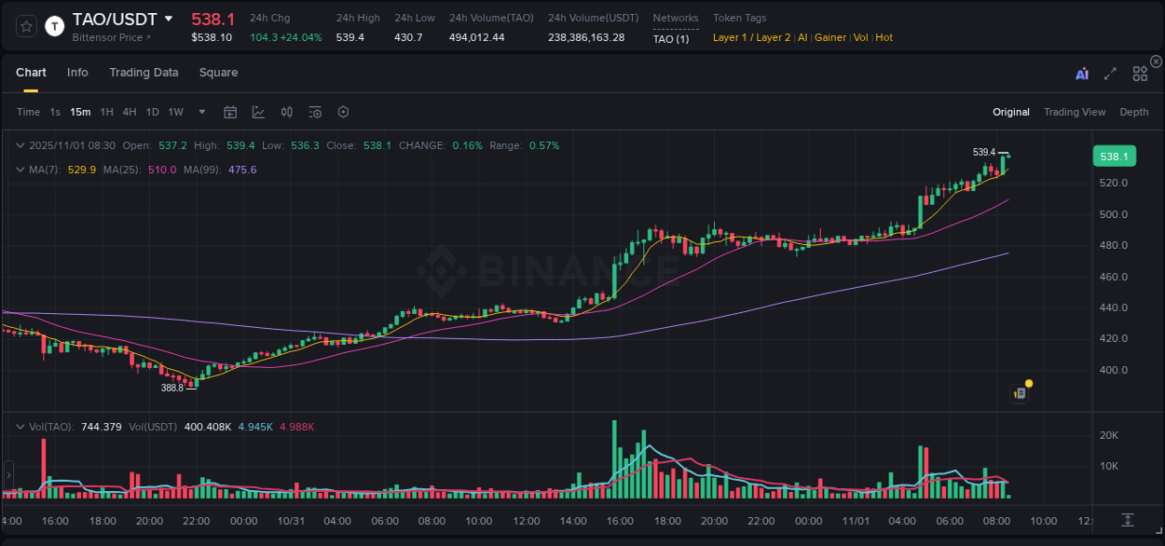Click the Gainer token tag link
The height and width of the screenshot is (546, 1165).
(829, 37)
